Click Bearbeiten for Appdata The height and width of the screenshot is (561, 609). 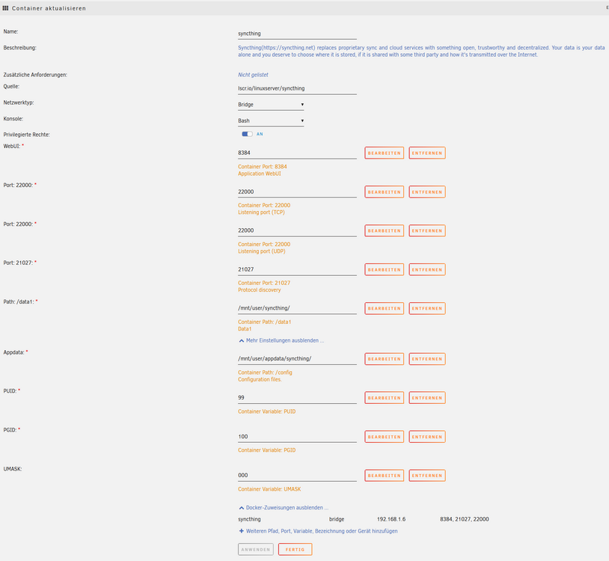click(x=384, y=359)
